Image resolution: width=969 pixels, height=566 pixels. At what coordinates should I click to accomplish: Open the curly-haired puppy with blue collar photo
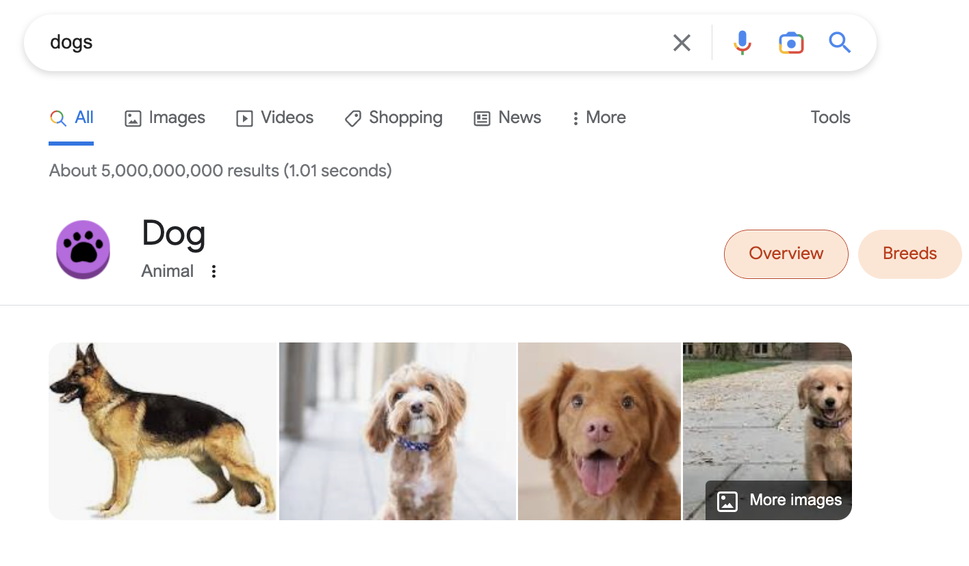pyautogui.click(x=397, y=431)
